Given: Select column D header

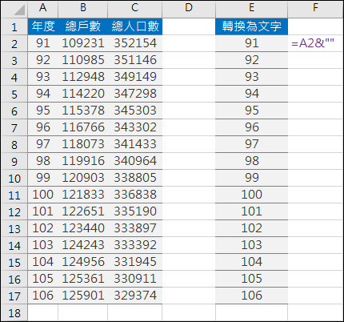Looking at the screenshot, I should [x=189, y=9].
